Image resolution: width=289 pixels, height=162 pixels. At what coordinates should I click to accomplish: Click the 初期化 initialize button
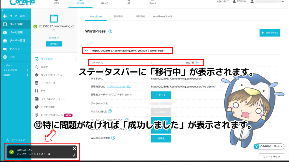point(161,138)
